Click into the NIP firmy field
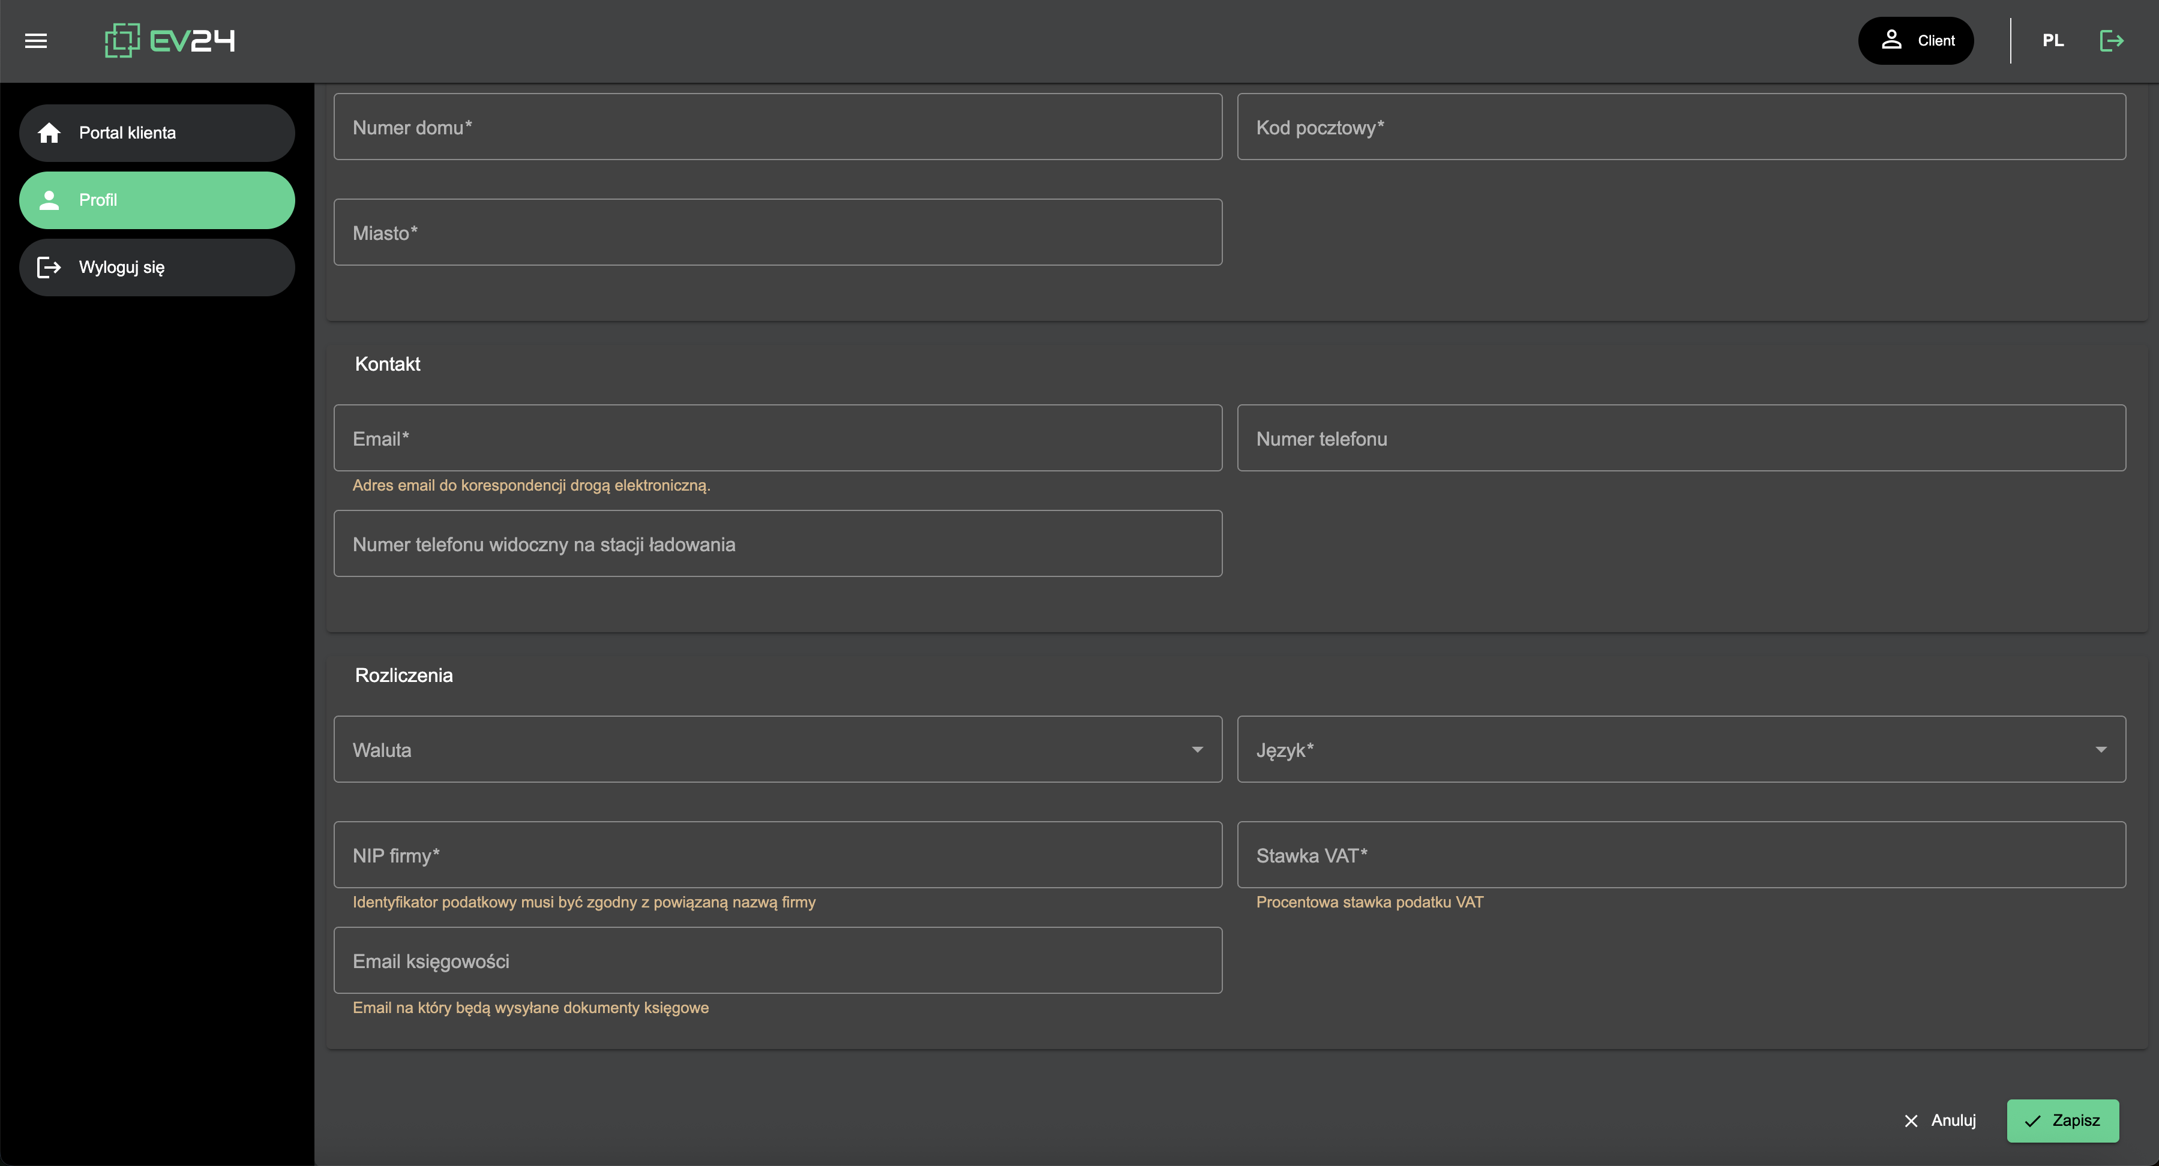 click(x=777, y=855)
